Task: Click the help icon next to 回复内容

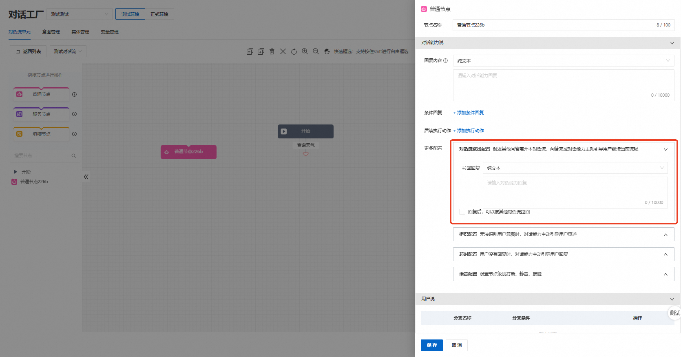Action: pyautogui.click(x=445, y=60)
